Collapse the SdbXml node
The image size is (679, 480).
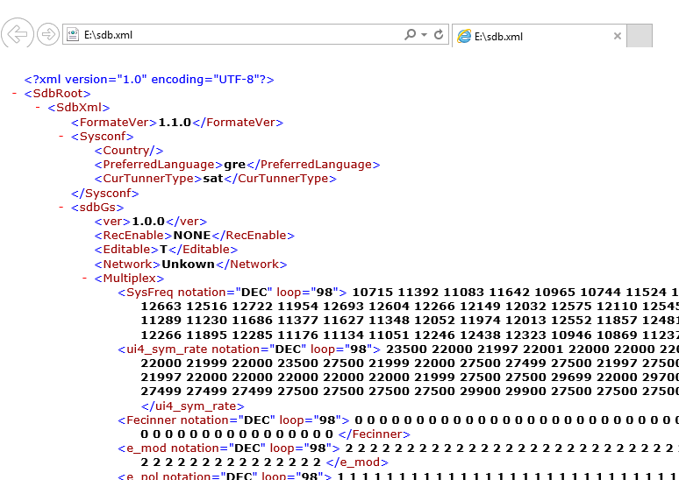tap(39, 108)
